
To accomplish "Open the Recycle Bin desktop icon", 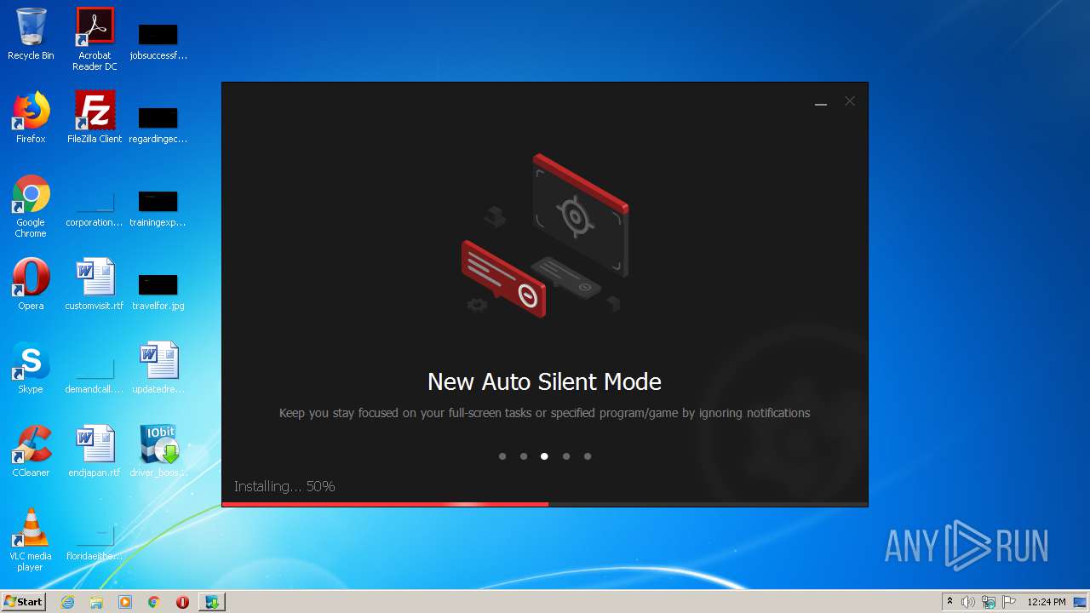I will [x=31, y=34].
